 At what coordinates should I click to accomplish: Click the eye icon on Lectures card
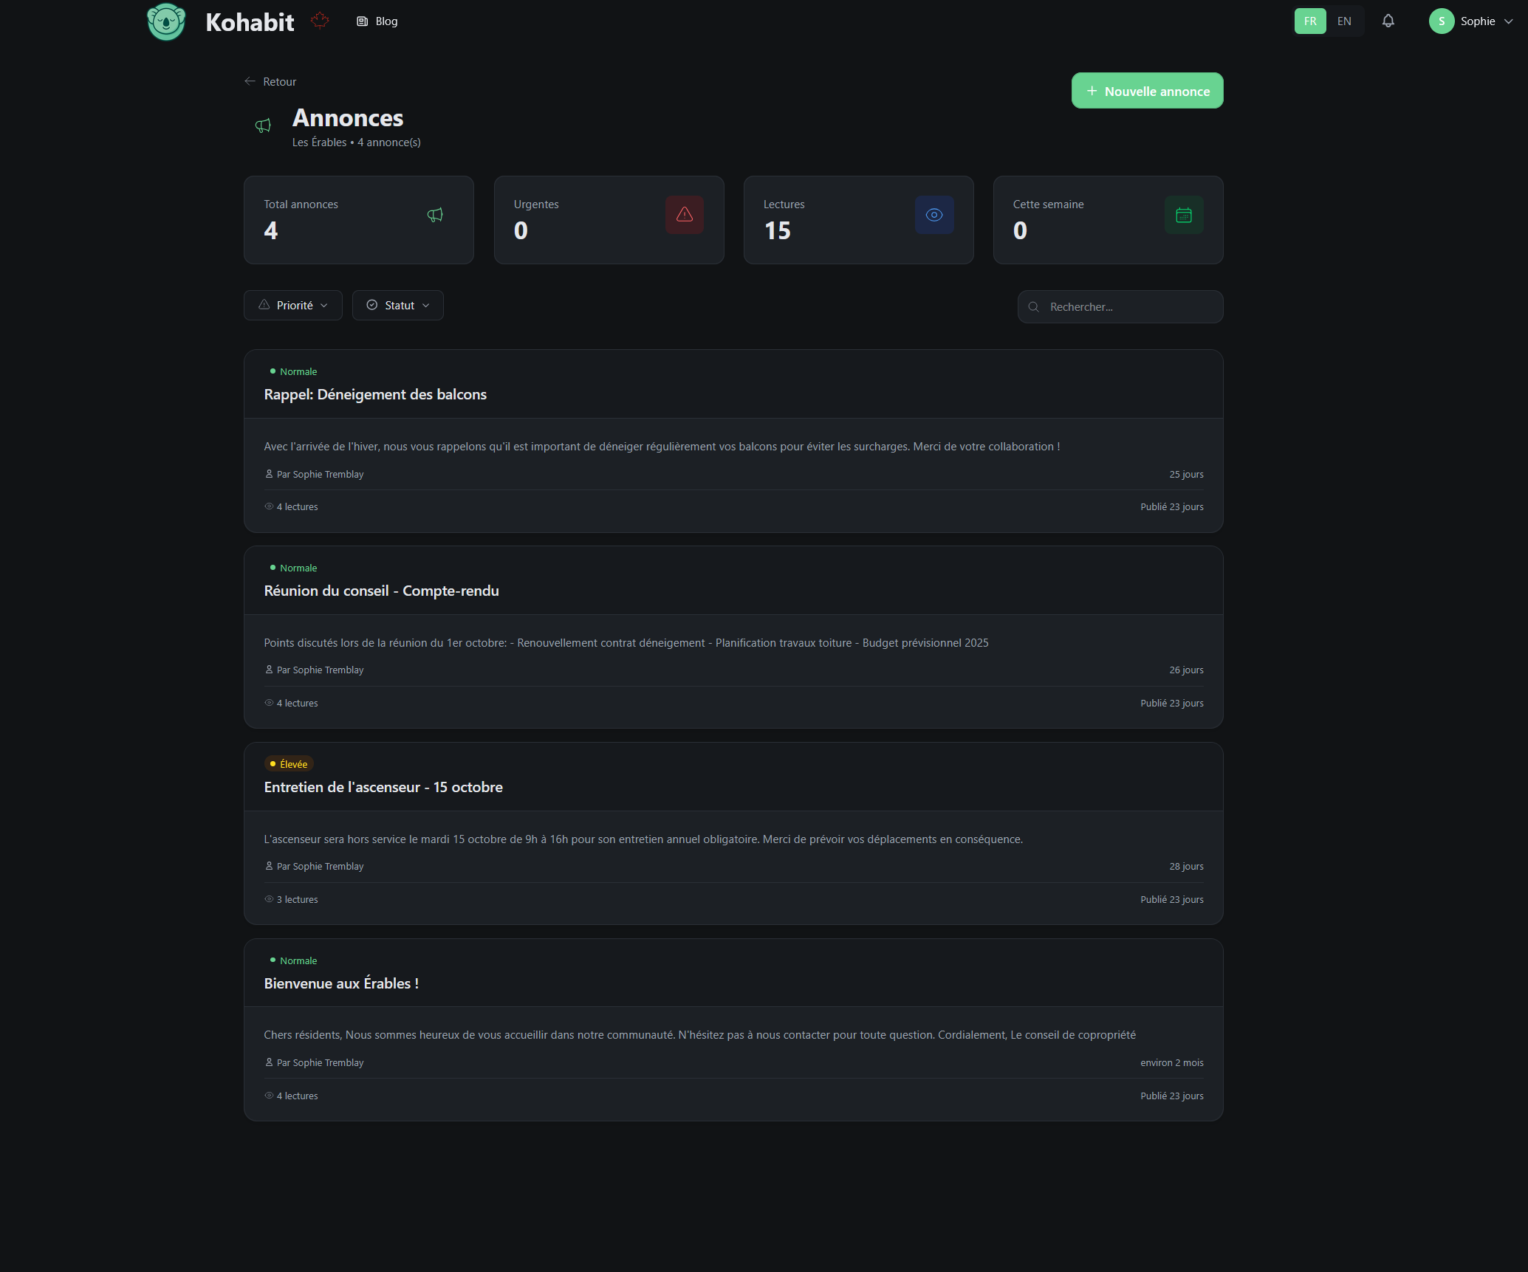coord(933,215)
